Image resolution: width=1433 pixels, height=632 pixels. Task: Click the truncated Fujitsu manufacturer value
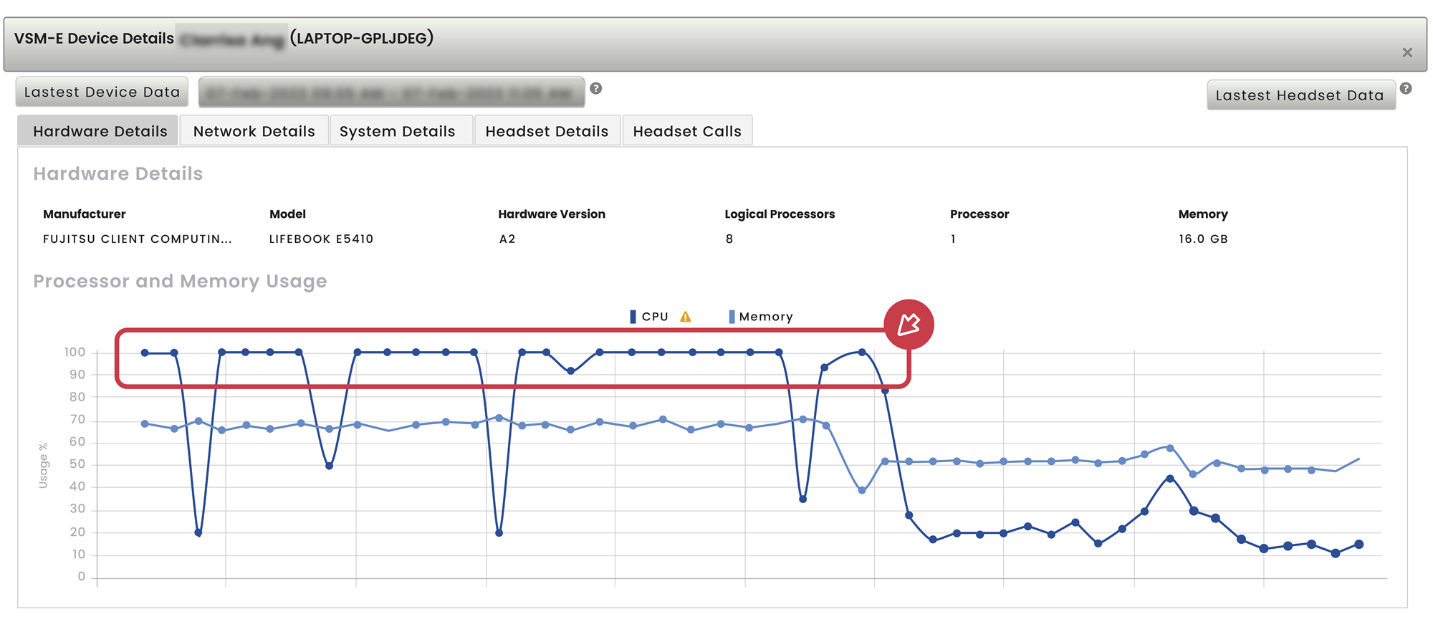pos(137,239)
